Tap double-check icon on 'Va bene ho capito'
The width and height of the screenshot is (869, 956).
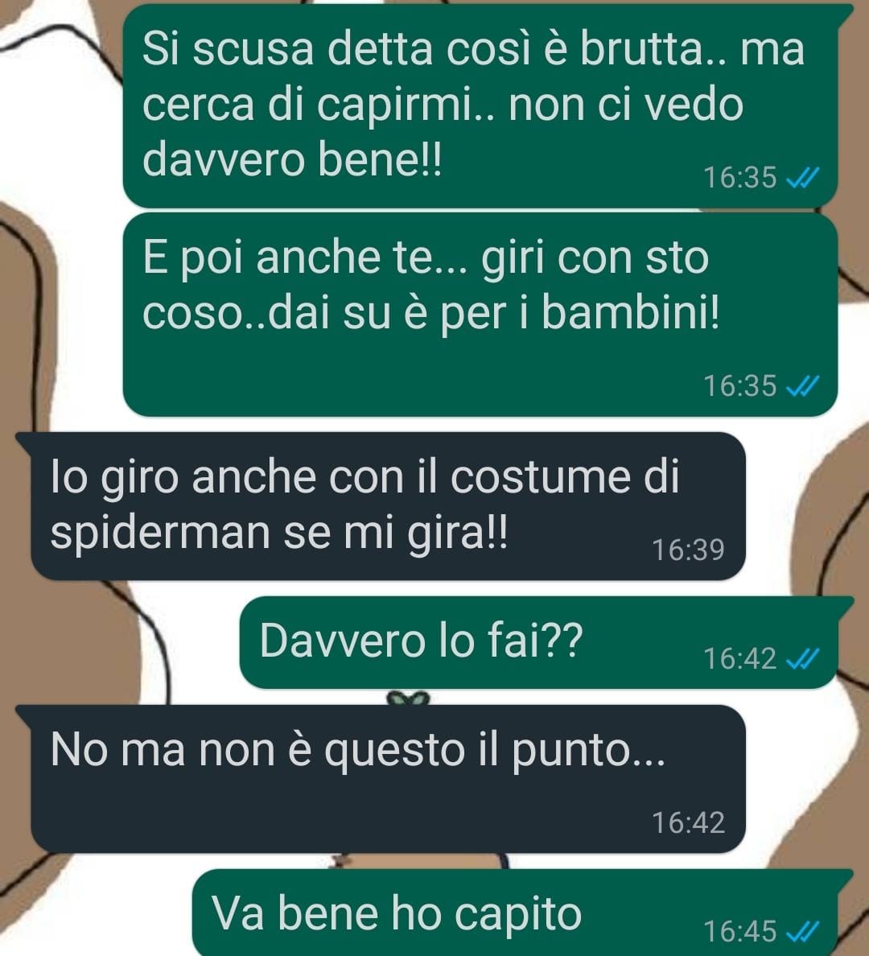802,931
